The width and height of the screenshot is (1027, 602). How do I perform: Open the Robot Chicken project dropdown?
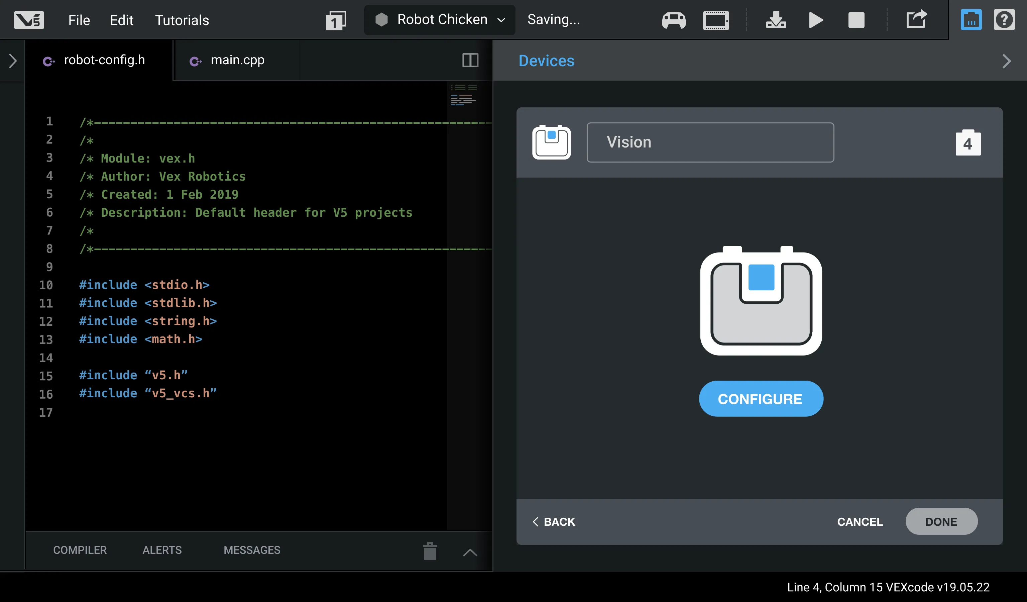coord(439,19)
